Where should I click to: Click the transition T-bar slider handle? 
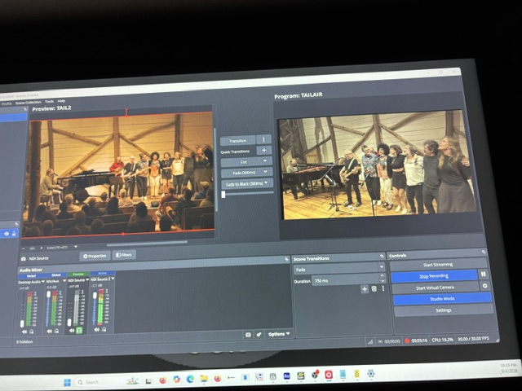click(x=223, y=195)
